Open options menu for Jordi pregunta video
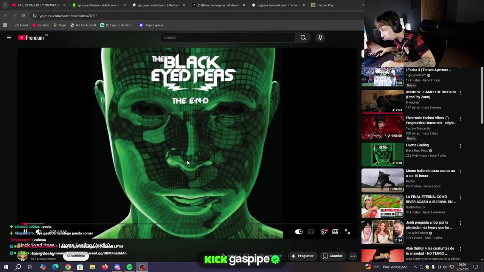 461,223
